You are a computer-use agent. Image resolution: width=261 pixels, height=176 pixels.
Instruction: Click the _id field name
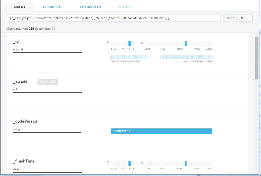(x=16, y=41)
